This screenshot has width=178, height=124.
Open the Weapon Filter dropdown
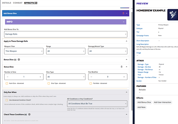tap(24, 51)
